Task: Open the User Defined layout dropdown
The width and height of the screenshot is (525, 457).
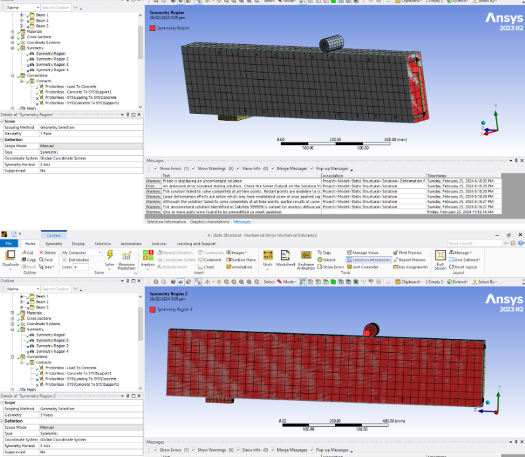Action: coord(465,260)
